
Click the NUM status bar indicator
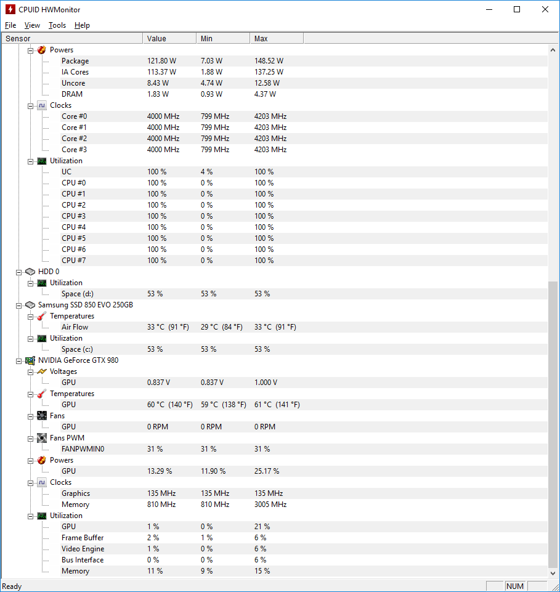(x=514, y=586)
